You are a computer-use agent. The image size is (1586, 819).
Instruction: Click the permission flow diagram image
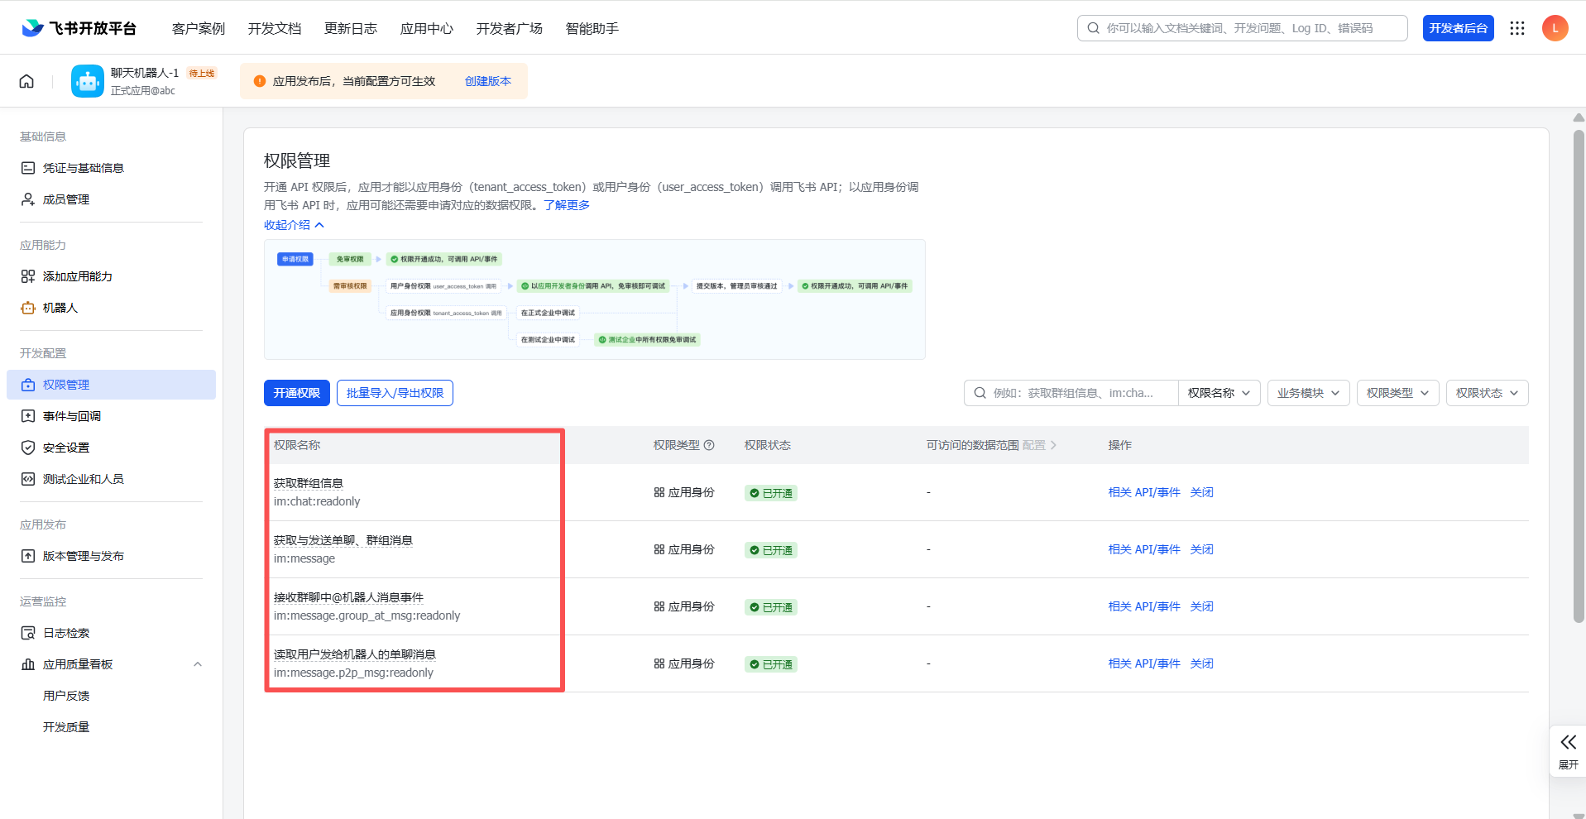595,299
